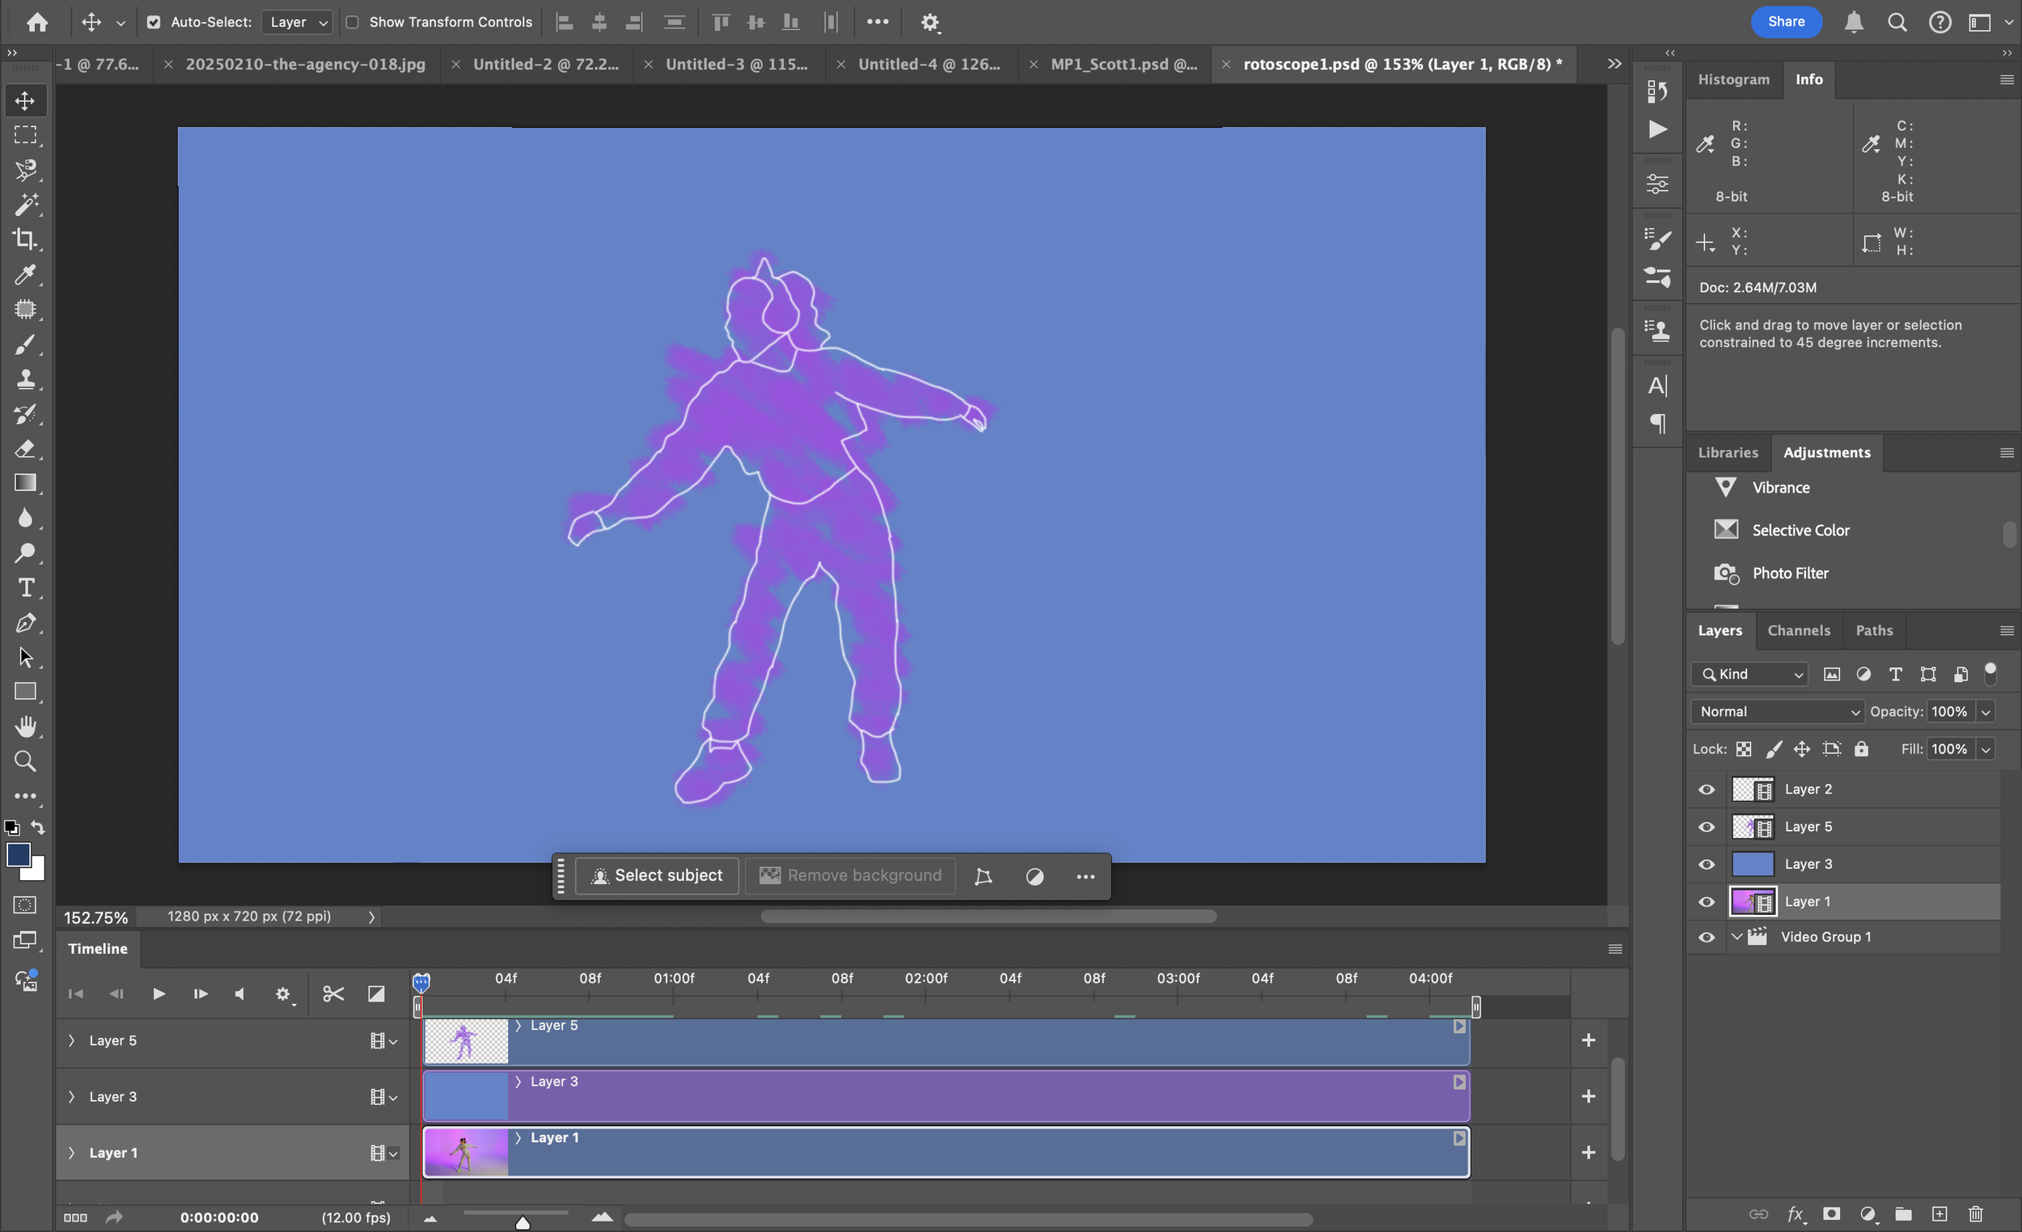Click the Select subject button
2022x1232 pixels.
click(x=658, y=876)
